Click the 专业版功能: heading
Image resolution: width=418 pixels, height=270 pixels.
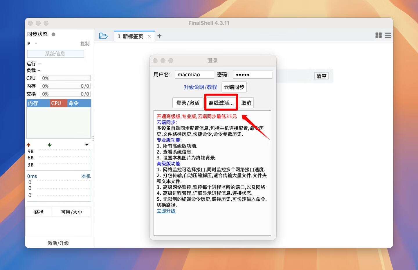coord(169,140)
